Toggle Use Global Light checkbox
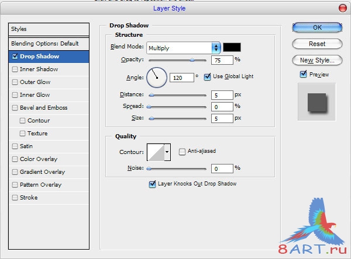 pyautogui.click(x=208, y=77)
